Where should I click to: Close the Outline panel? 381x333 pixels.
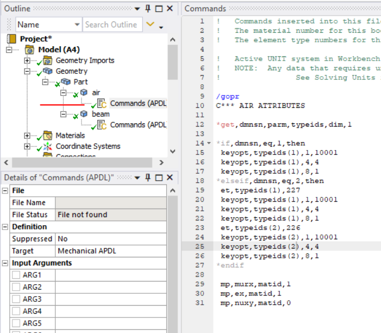pos(170,9)
